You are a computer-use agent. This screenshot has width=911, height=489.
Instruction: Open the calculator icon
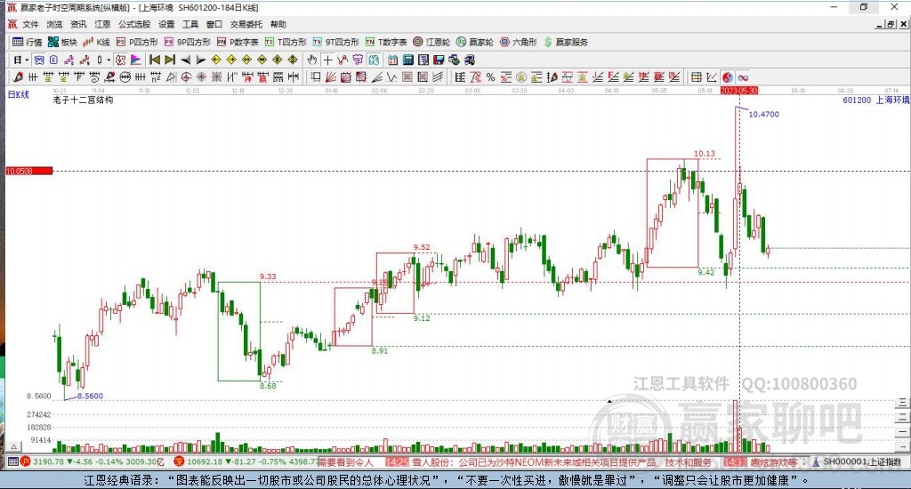[x=407, y=60]
